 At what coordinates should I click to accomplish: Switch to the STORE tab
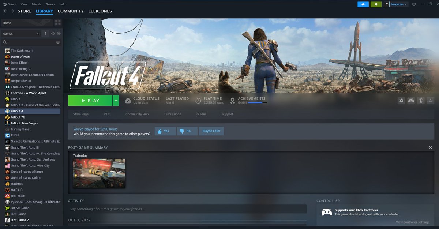(x=25, y=11)
